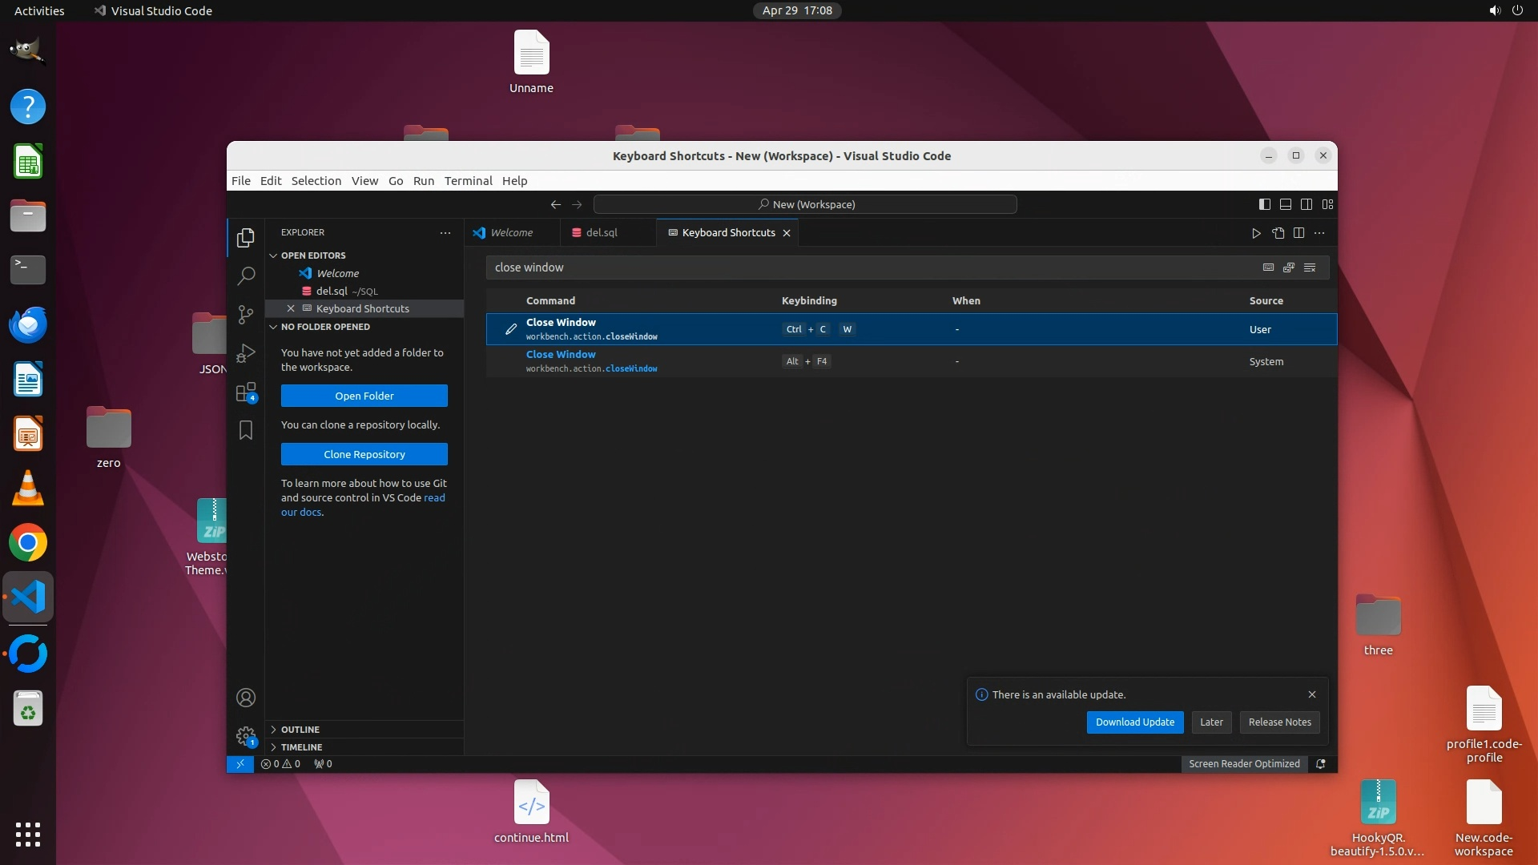The width and height of the screenshot is (1538, 865).
Task: Click the Manage gear icon
Action: [246, 735]
